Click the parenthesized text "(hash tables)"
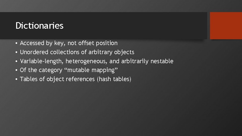 click(x=114, y=79)
